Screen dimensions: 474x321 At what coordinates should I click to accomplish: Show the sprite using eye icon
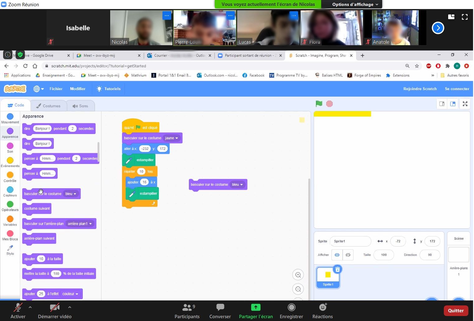[x=337, y=255]
